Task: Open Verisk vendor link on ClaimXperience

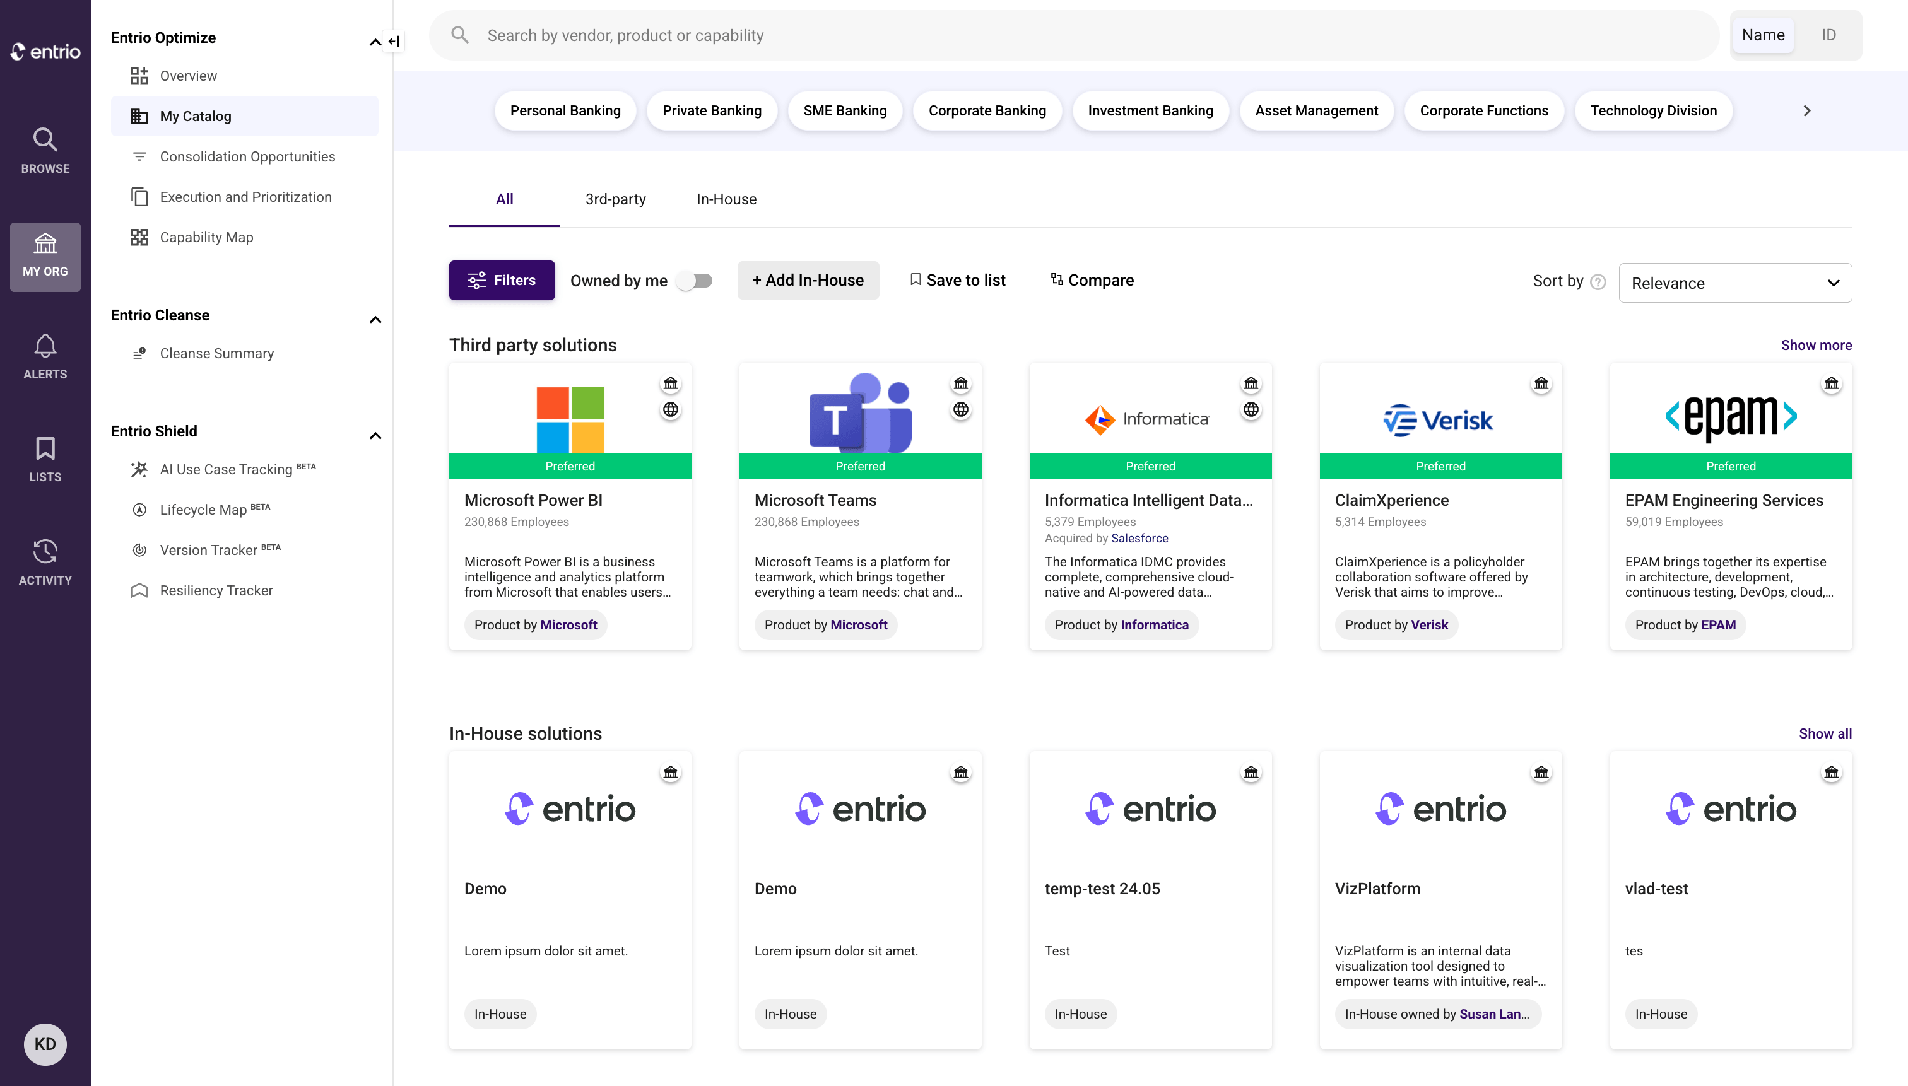Action: click(1429, 625)
